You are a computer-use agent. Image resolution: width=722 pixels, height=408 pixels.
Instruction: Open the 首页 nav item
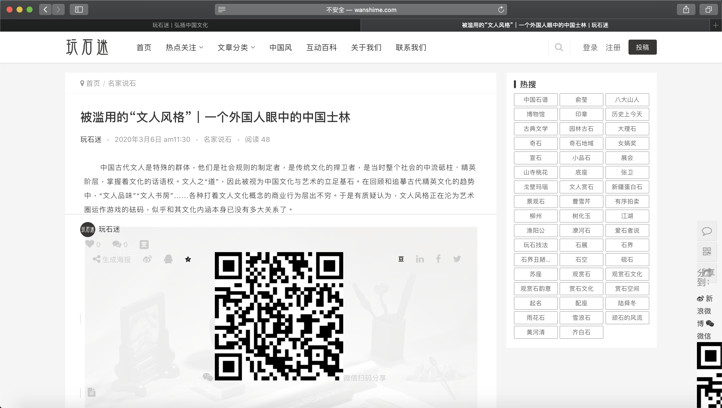click(x=144, y=47)
